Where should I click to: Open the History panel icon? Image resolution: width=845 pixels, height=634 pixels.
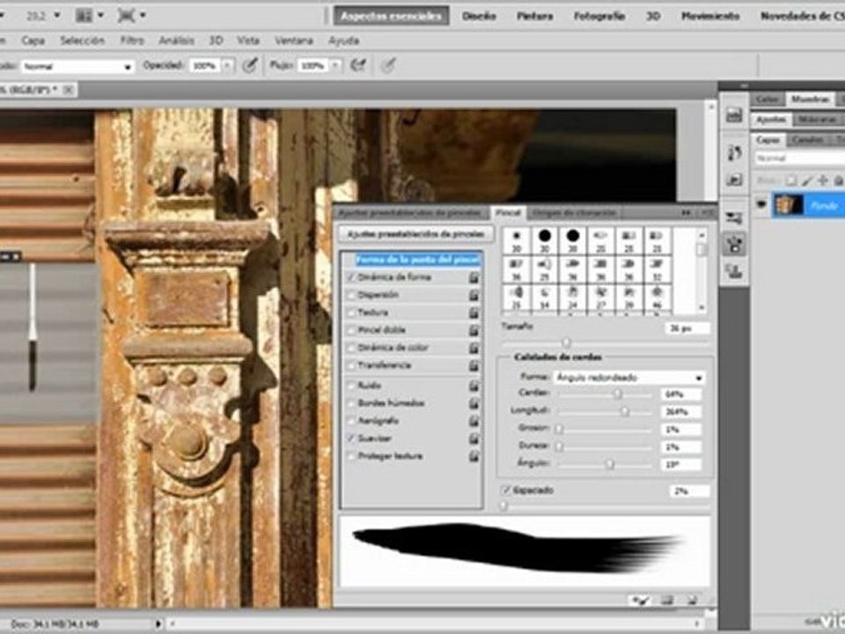click(734, 153)
